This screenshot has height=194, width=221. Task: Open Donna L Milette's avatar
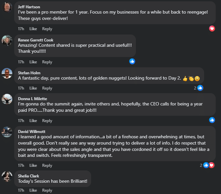(x=7, y=99)
